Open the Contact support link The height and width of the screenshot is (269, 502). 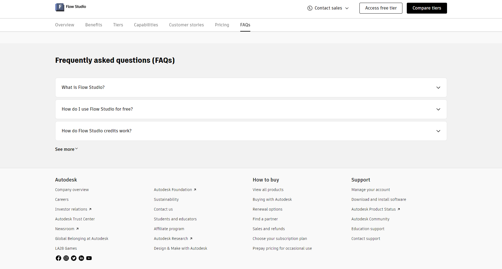[366, 239]
